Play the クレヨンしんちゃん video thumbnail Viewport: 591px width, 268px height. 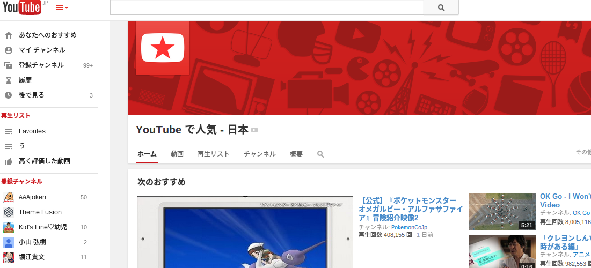[502, 251]
